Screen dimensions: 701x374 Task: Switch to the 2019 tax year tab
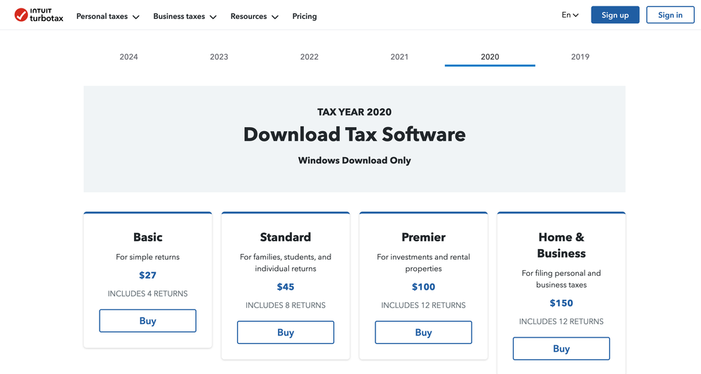(580, 57)
